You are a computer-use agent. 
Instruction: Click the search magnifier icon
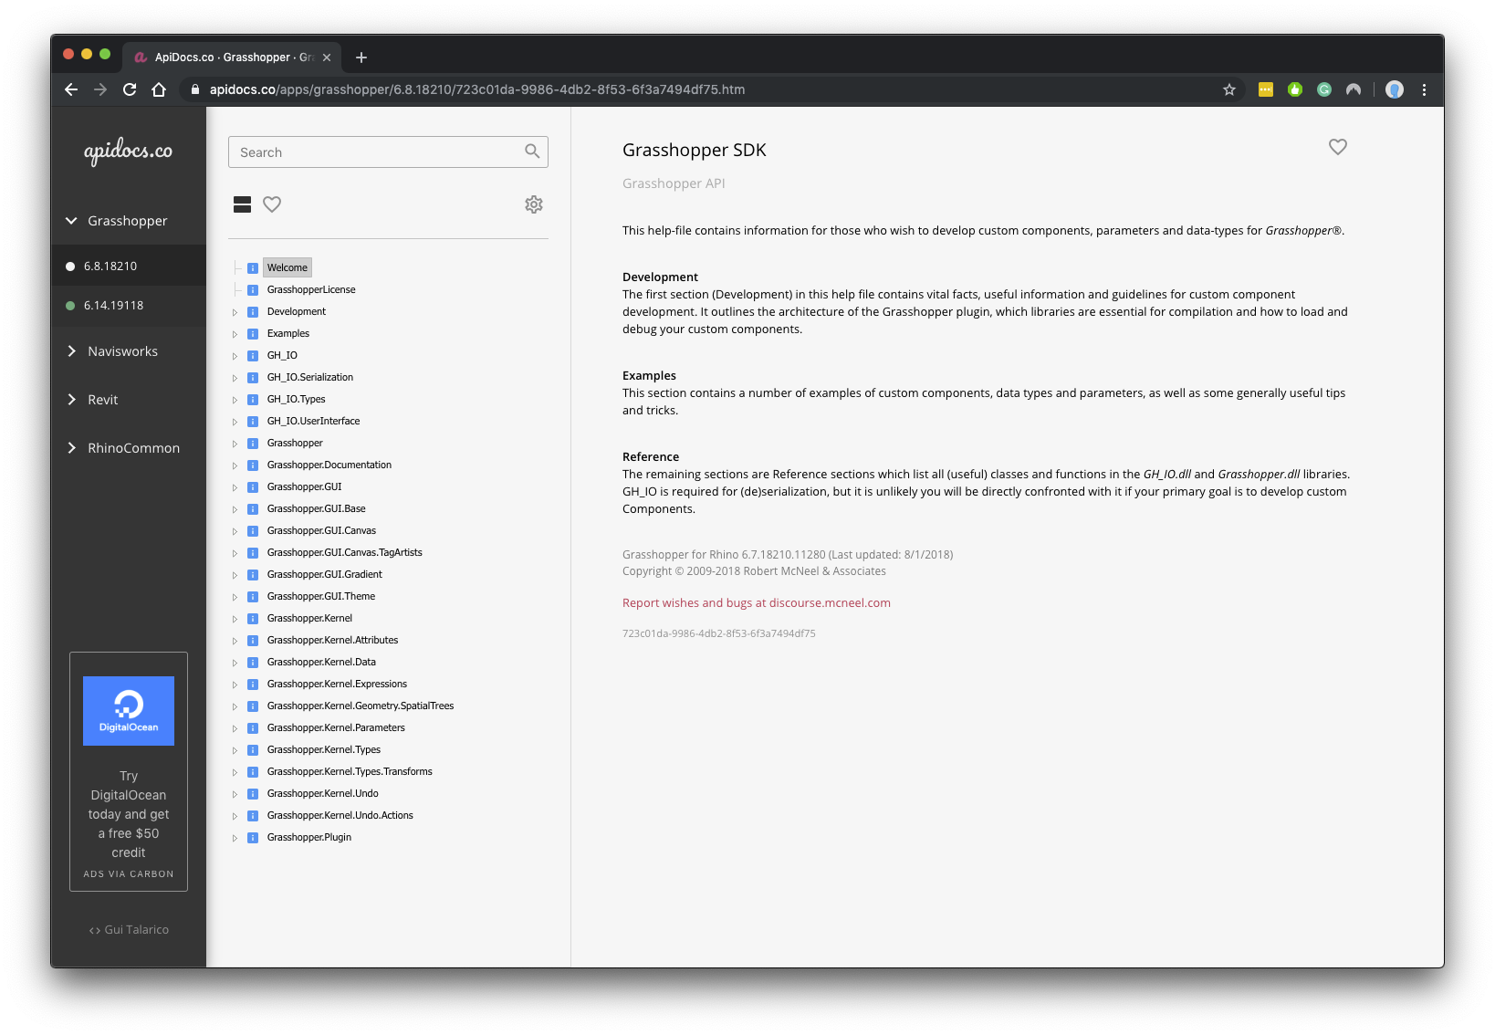pyautogui.click(x=532, y=152)
